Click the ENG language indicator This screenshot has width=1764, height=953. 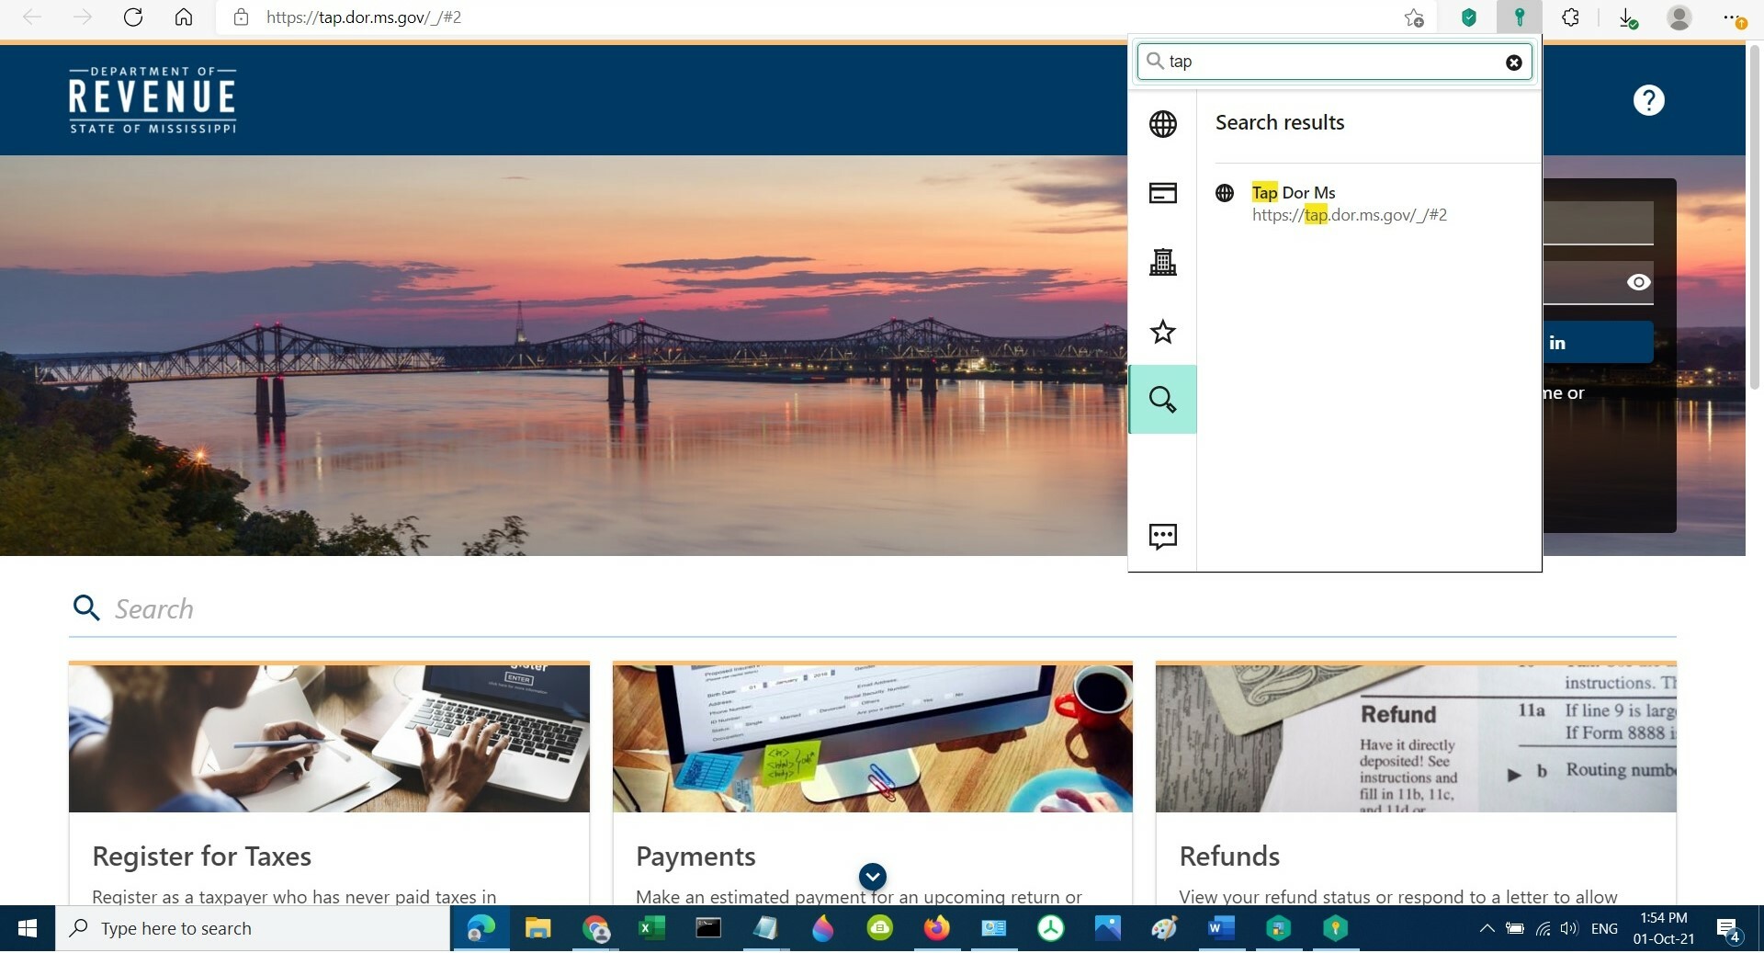click(x=1604, y=928)
